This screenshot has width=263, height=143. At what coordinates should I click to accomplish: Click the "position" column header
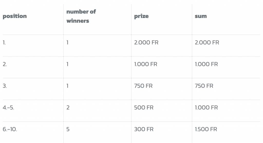coord(15,16)
